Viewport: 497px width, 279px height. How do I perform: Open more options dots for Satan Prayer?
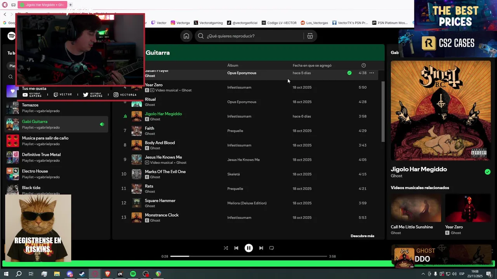(x=372, y=73)
